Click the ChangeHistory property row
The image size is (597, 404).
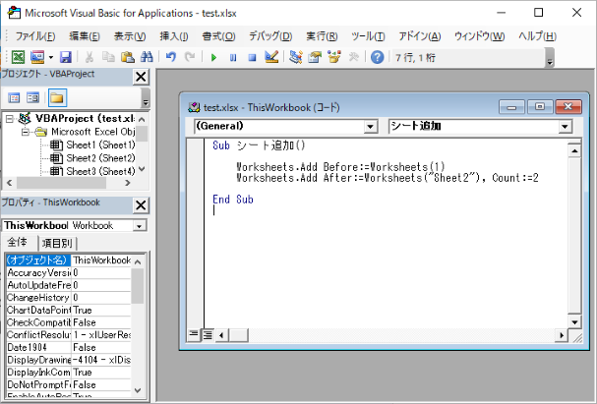click(69, 298)
